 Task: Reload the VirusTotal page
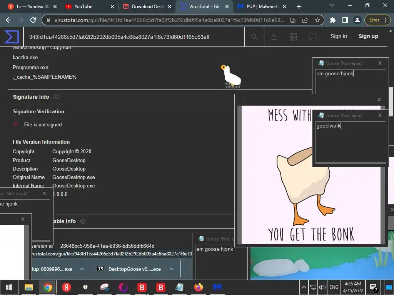33,20
